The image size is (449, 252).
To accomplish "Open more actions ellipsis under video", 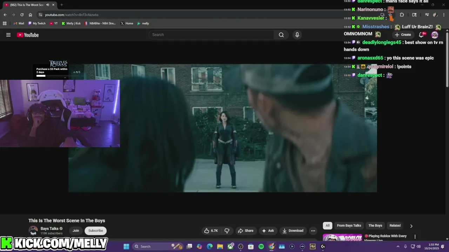I will tap(313, 231).
